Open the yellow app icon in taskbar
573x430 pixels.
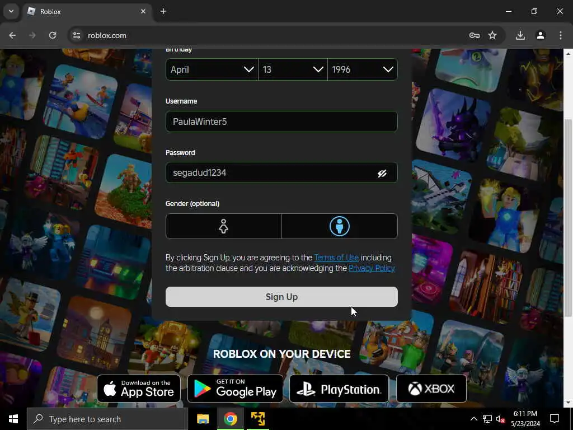(258, 419)
